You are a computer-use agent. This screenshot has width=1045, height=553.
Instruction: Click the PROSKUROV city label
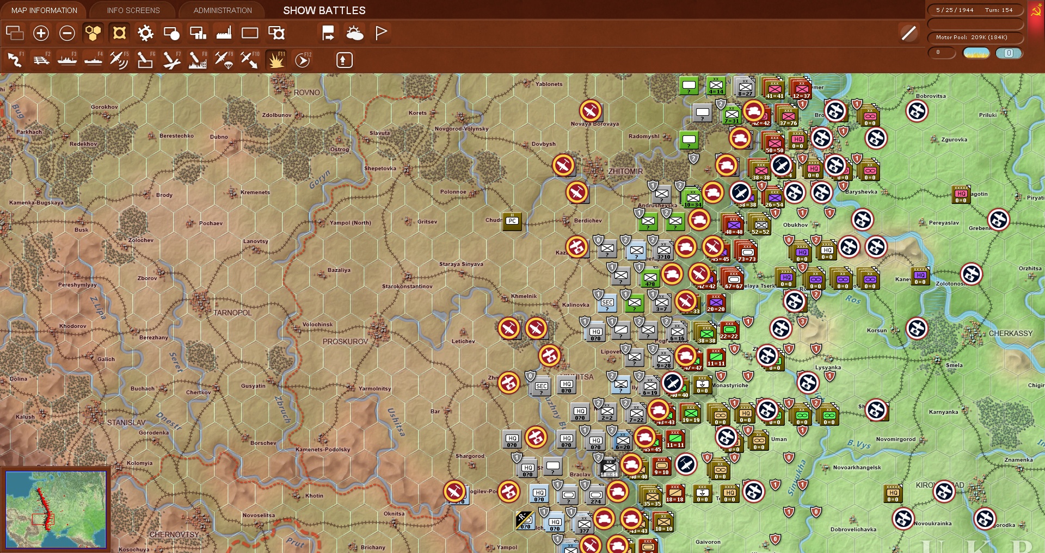345,341
